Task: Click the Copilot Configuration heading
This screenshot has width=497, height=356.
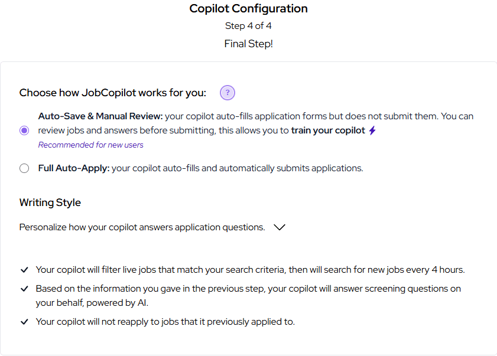Action: [248, 8]
